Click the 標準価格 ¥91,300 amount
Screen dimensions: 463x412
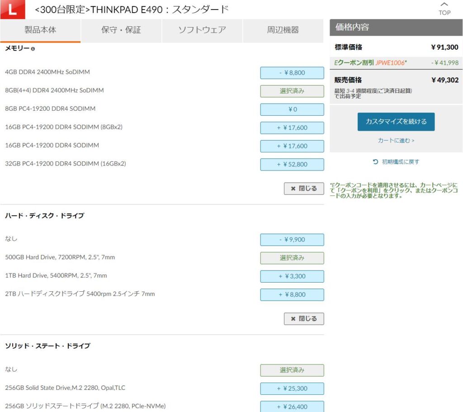tap(445, 47)
